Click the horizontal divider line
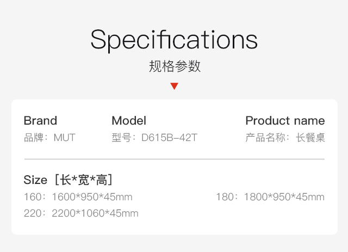348x252 pixels. (x=175, y=159)
